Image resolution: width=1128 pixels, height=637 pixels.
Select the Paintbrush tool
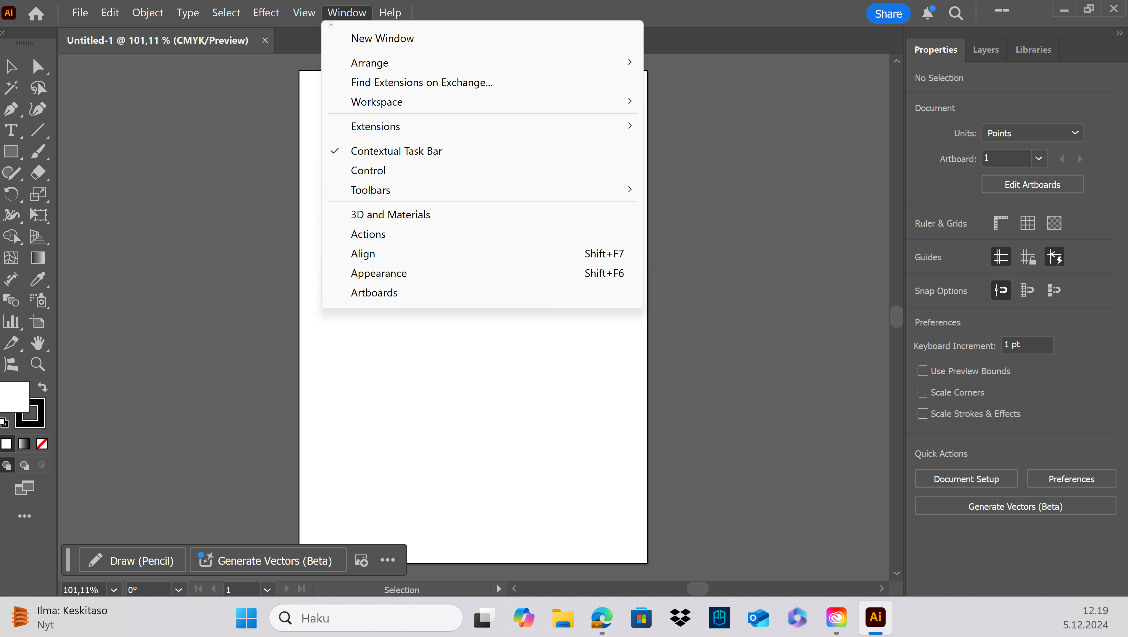tap(38, 151)
